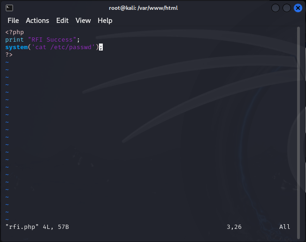Open the View menu
The height and width of the screenshot is (242, 306).
point(83,21)
